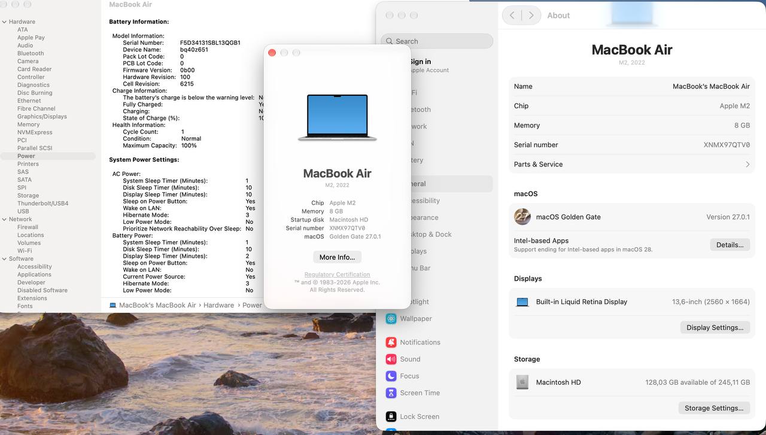Image resolution: width=766 pixels, height=435 pixels.
Task: Select Bluetooth in System Information sidebar
Action: (31, 53)
